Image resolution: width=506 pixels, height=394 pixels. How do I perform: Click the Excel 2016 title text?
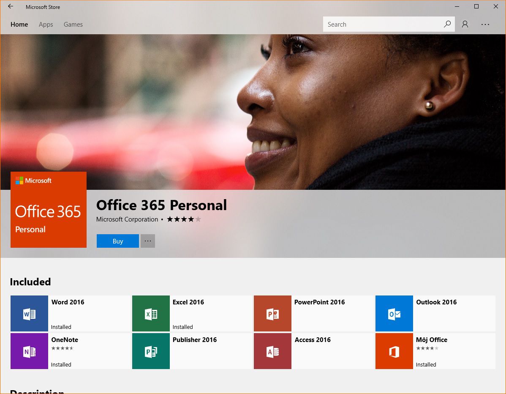pyautogui.click(x=188, y=302)
